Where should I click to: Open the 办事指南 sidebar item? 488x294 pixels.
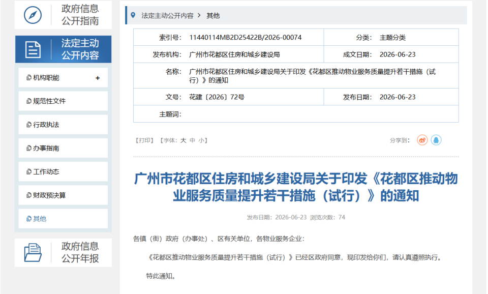pos(63,148)
